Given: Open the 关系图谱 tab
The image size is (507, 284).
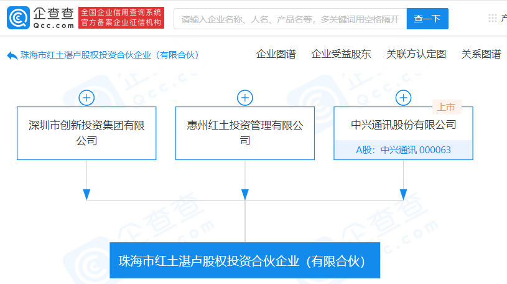Looking at the screenshot, I should [x=481, y=54].
